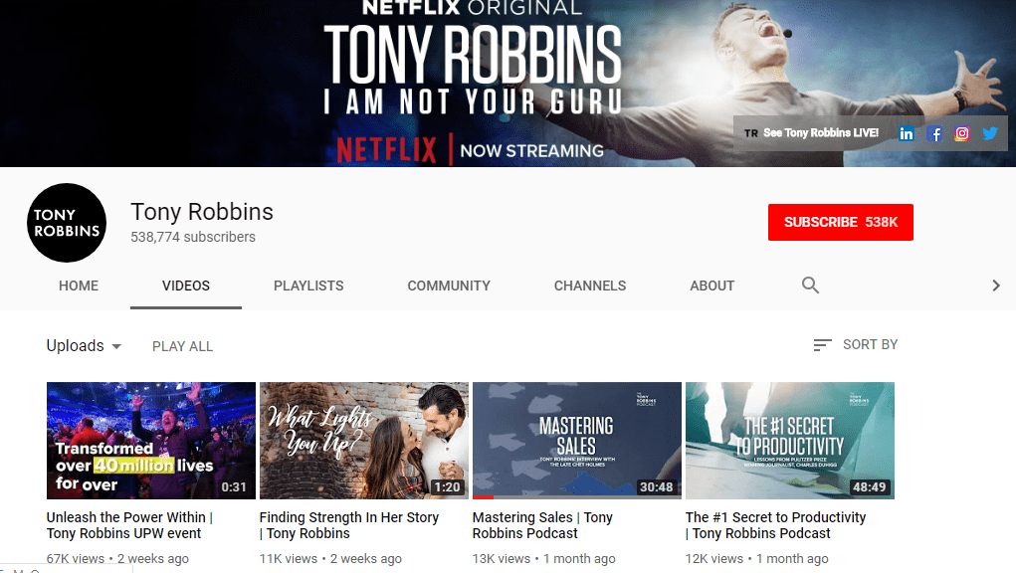Open Finding Strength In Her Story title
This screenshot has width=1016, height=573.
348,525
